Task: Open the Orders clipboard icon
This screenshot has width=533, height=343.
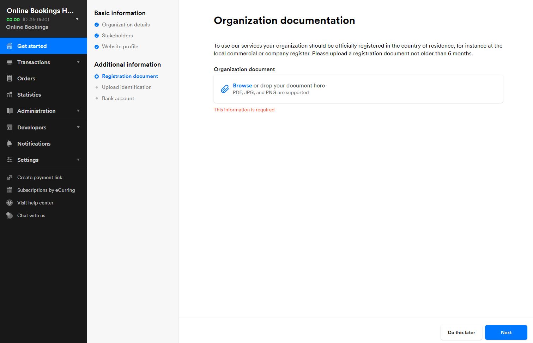Action: [x=10, y=78]
